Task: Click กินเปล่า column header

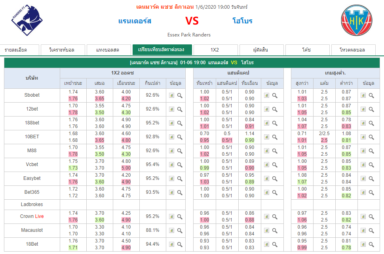Action: click(x=152, y=83)
